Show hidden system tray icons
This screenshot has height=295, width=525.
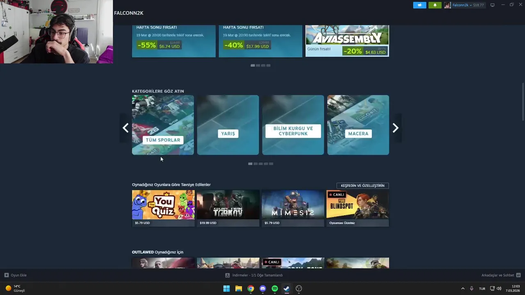[x=463, y=288]
